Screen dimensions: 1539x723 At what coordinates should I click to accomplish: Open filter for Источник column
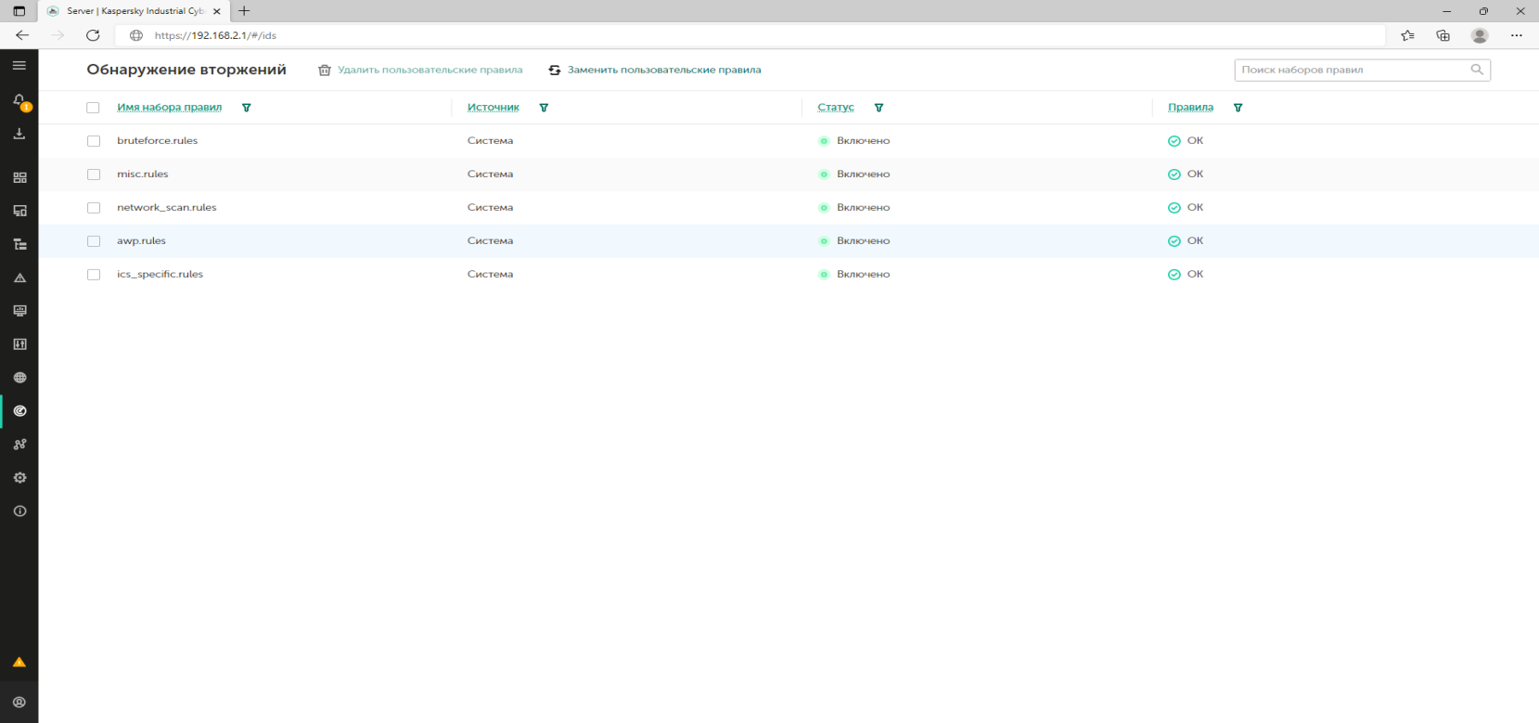[x=544, y=108]
